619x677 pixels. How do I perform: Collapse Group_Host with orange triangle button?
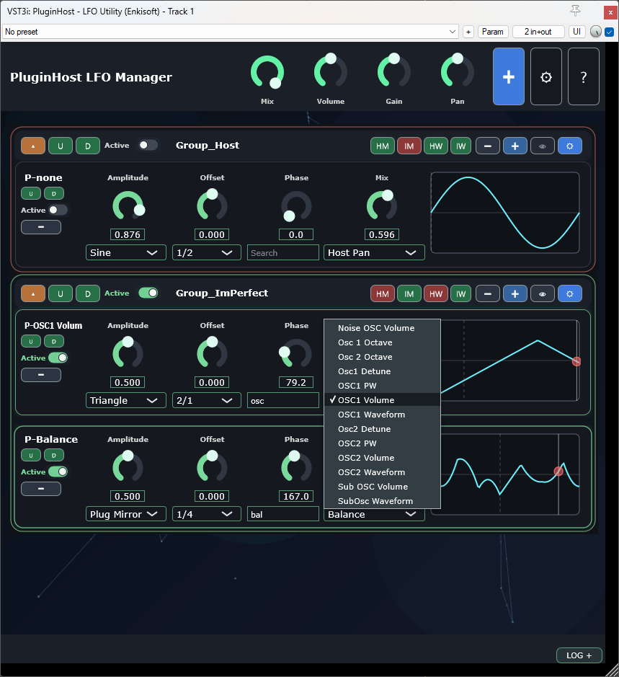(33, 146)
